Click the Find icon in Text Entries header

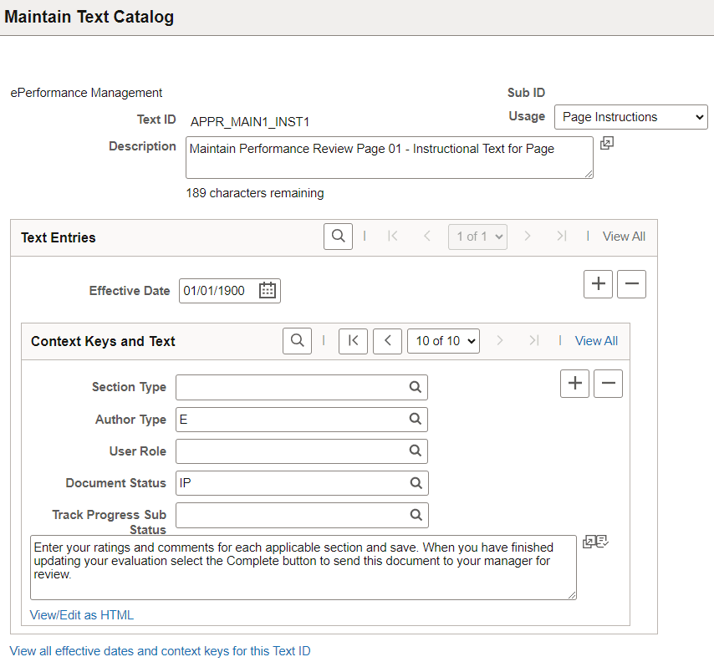click(x=338, y=236)
